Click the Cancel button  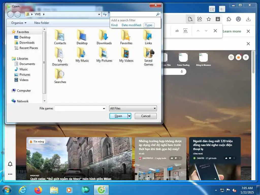point(145,116)
